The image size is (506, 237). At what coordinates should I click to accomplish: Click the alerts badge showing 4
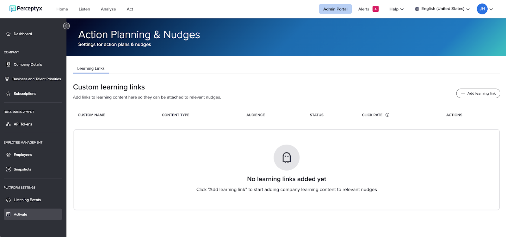[x=375, y=9]
